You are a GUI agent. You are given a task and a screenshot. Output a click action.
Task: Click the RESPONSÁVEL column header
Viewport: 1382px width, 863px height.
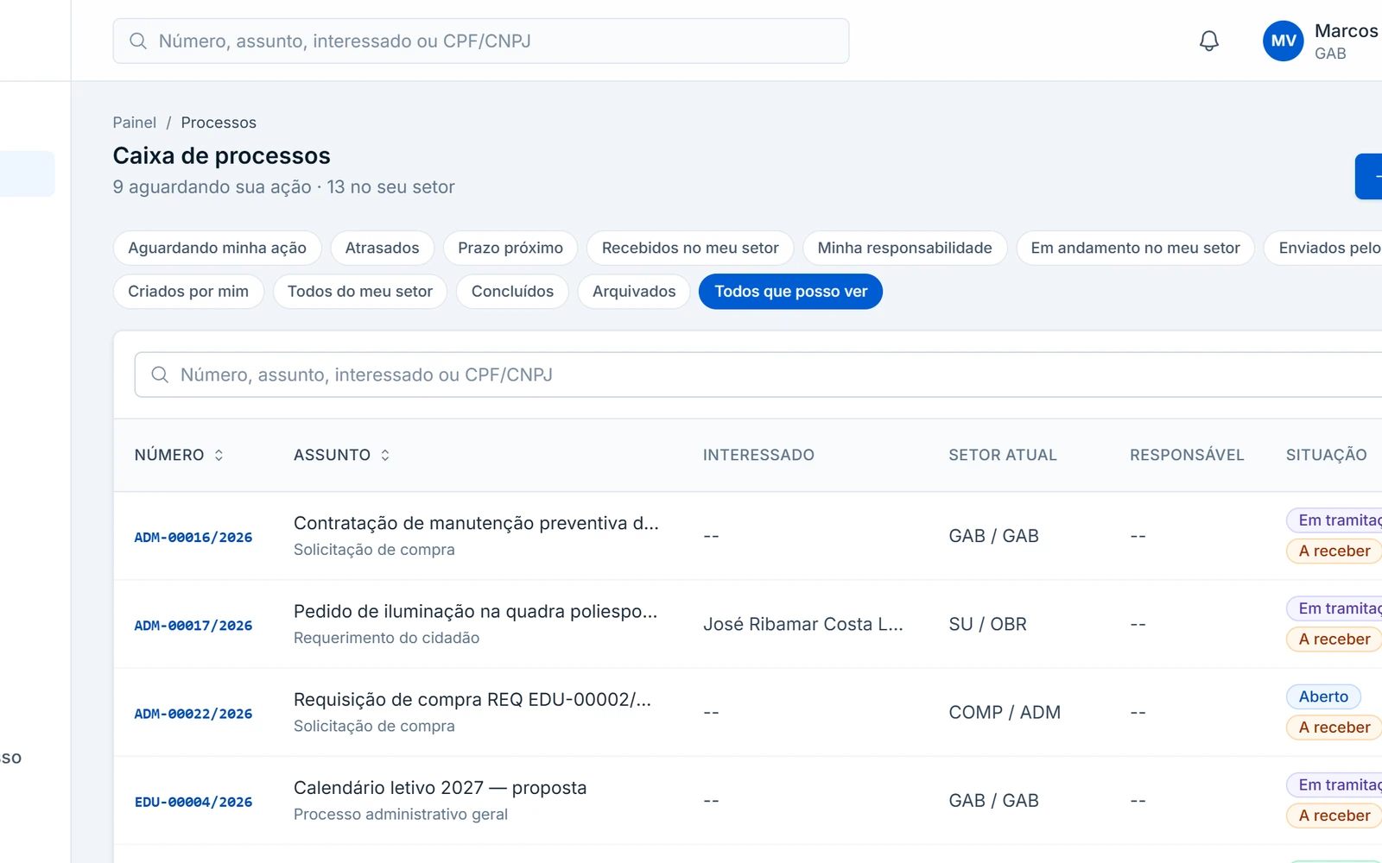[x=1187, y=455]
